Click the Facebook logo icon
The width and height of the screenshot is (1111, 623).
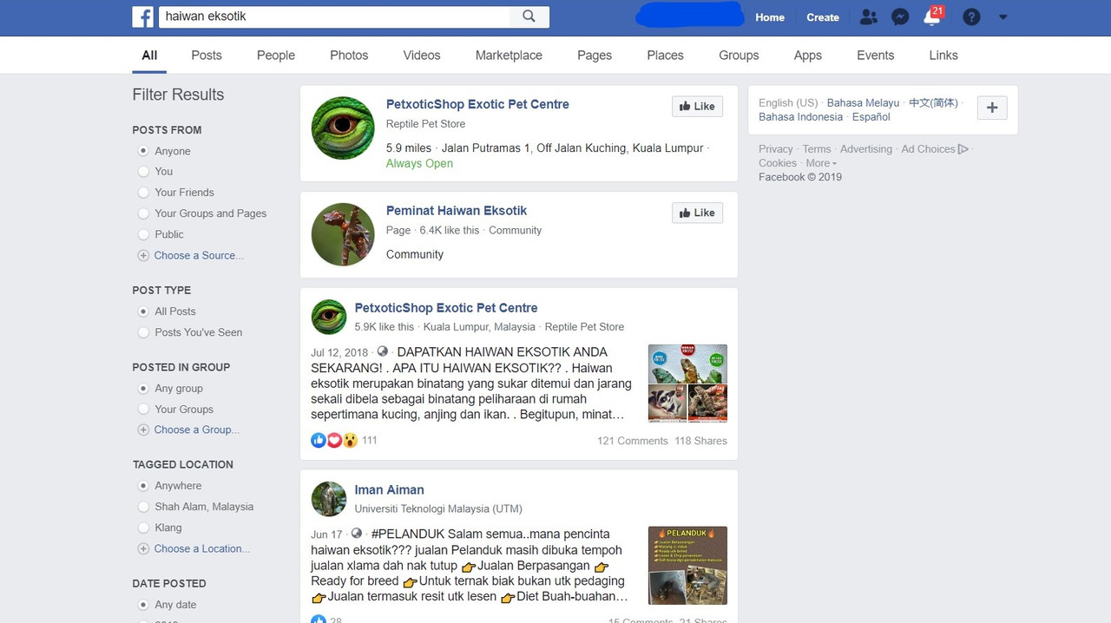click(143, 16)
